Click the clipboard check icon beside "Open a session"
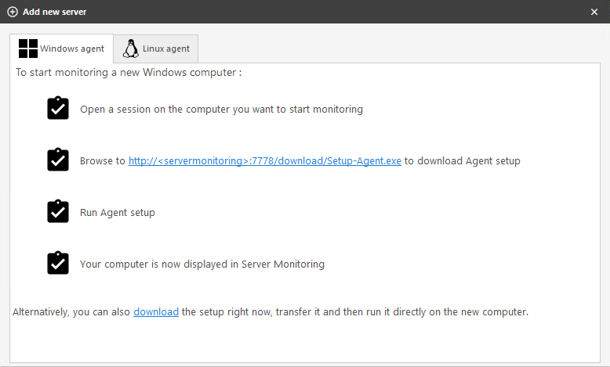 [x=58, y=108]
